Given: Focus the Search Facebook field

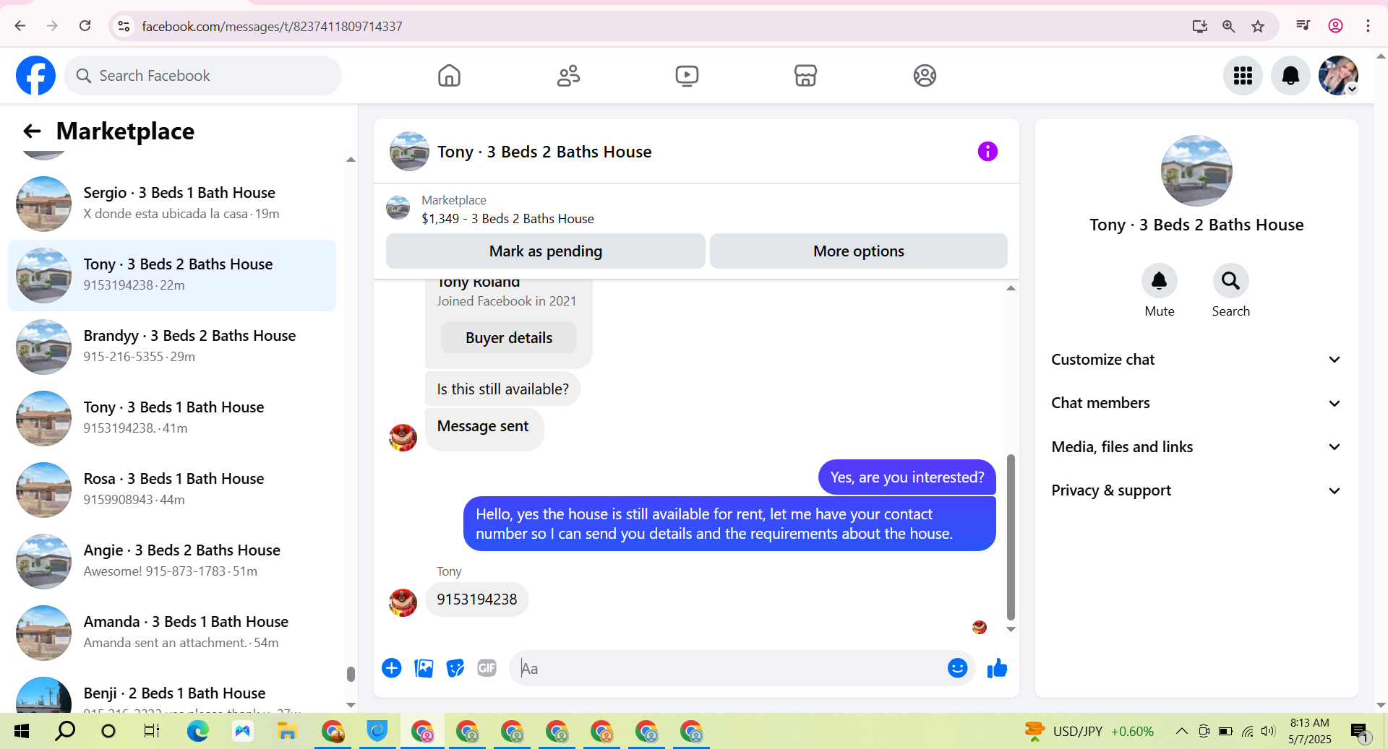Looking at the screenshot, I should coord(202,75).
